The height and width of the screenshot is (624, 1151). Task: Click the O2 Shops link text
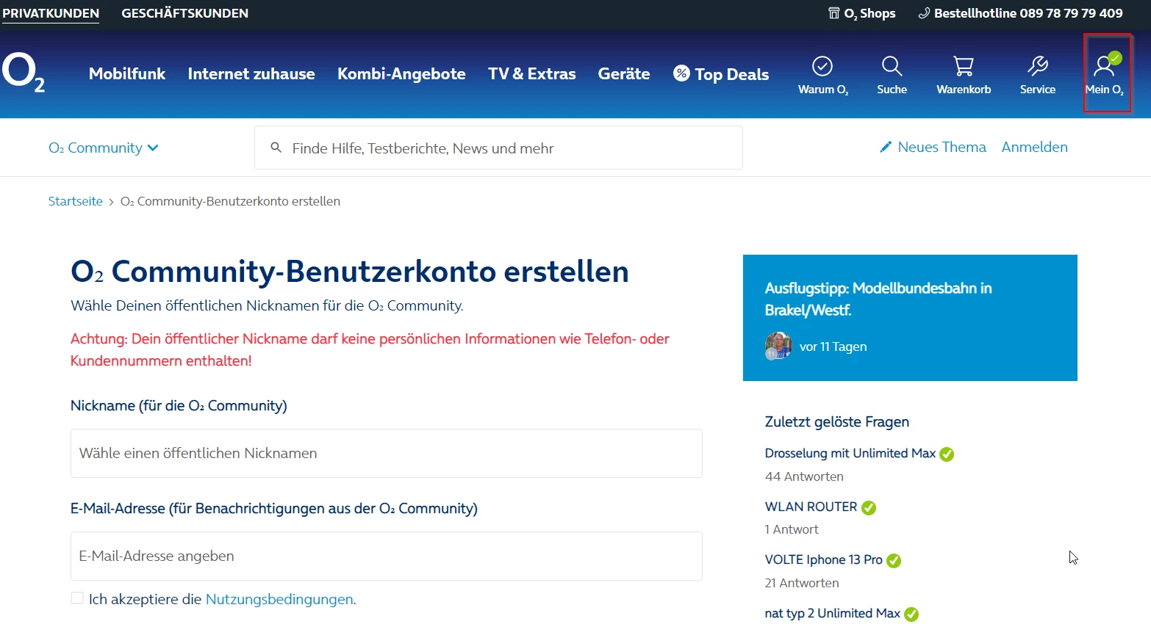pyautogui.click(x=869, y=13)
